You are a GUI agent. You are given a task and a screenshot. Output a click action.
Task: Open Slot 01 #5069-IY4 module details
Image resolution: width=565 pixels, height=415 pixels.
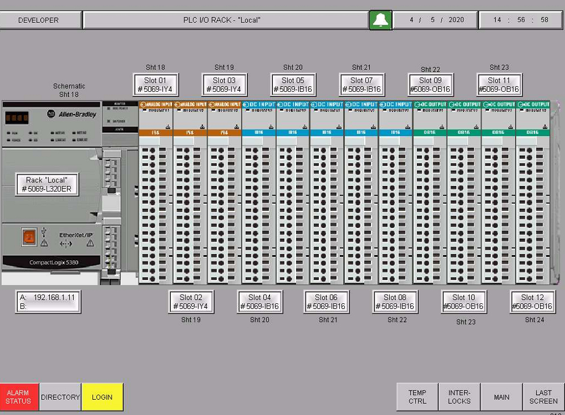[155, 84]
